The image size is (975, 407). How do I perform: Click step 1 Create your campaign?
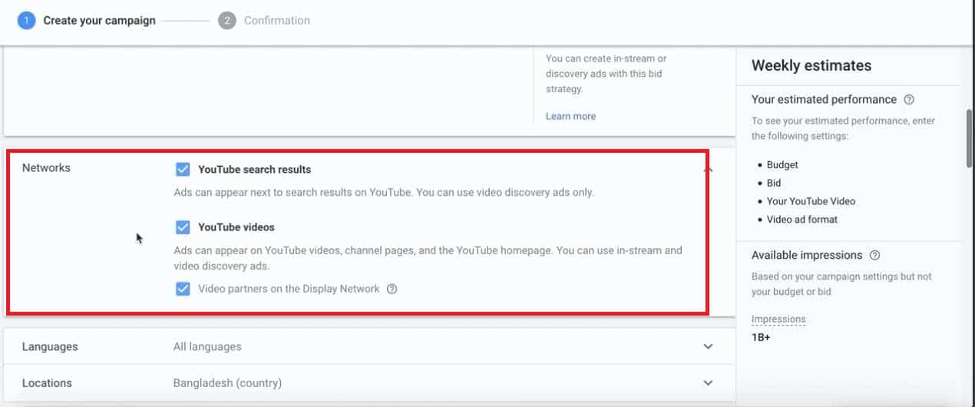click(x=87, y=21)
